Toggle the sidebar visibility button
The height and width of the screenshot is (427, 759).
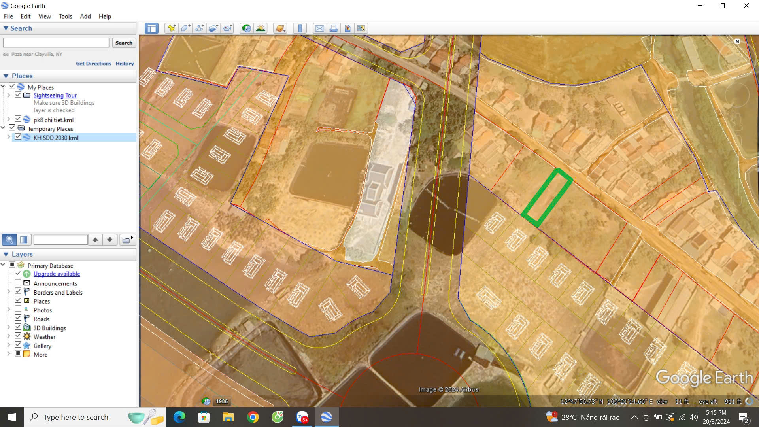pos(151,28)
